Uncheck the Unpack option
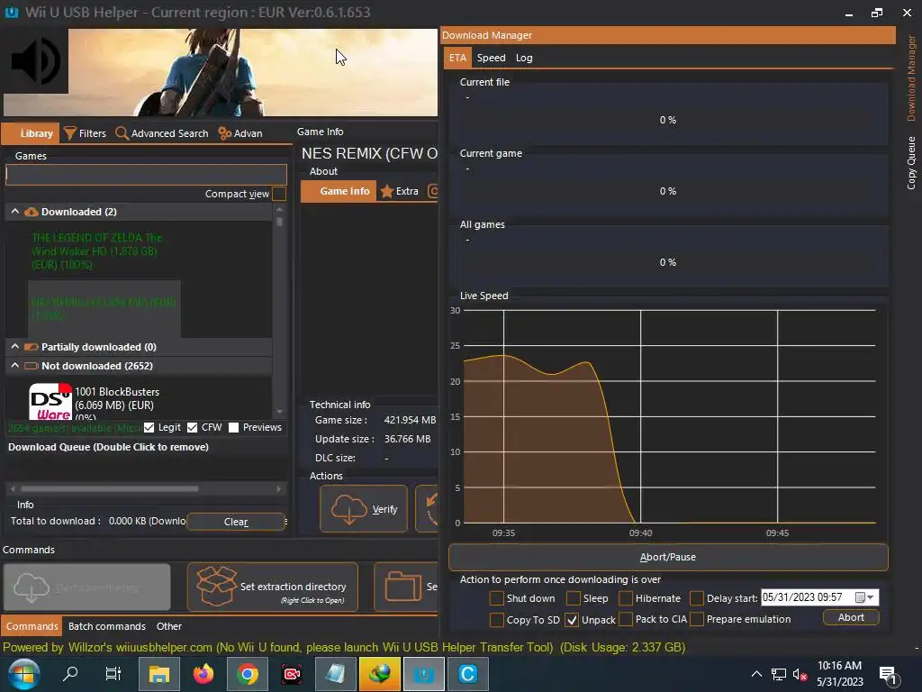 pos(572,620)
